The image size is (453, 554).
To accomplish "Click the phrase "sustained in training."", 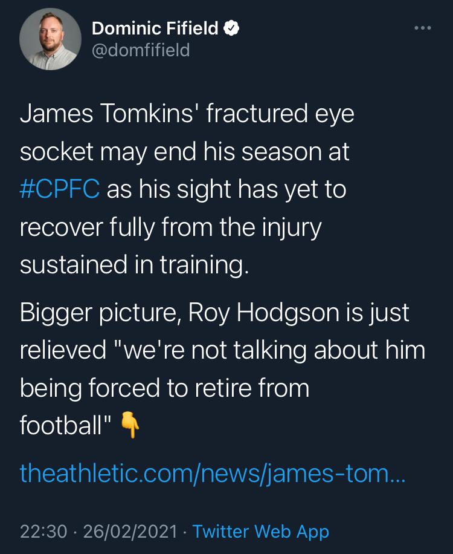I will pos(134,266).
